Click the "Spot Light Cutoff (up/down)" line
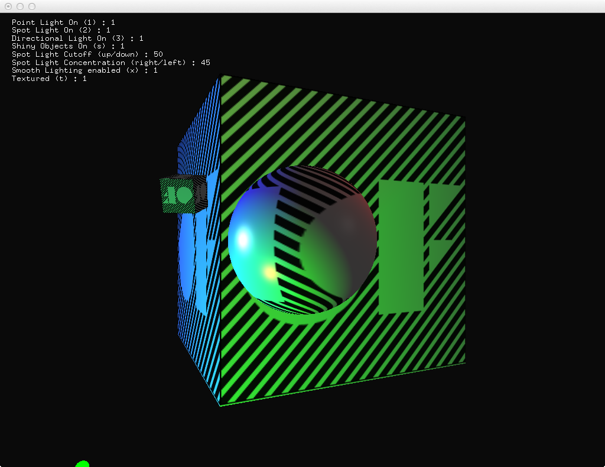Viewport: 605px width, 467px height. (87, 54)
